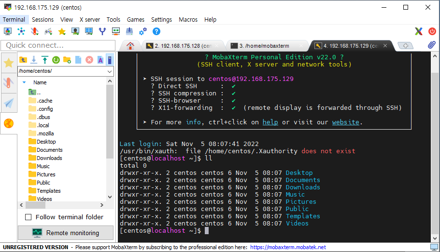Expand the /home/centos/ path dropdown
Viewport: 440px width, 252px height.
click(x=110, y=71)
